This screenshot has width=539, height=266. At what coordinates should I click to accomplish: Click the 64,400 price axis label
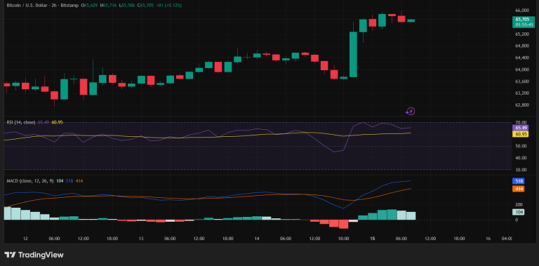521,58
